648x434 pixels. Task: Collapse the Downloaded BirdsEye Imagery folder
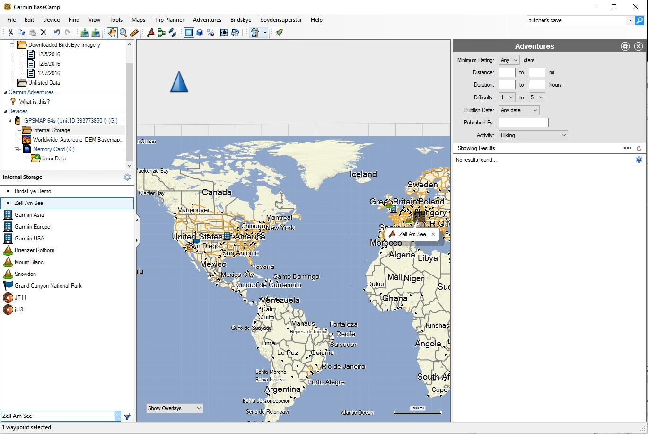click(x=12, y=45)
